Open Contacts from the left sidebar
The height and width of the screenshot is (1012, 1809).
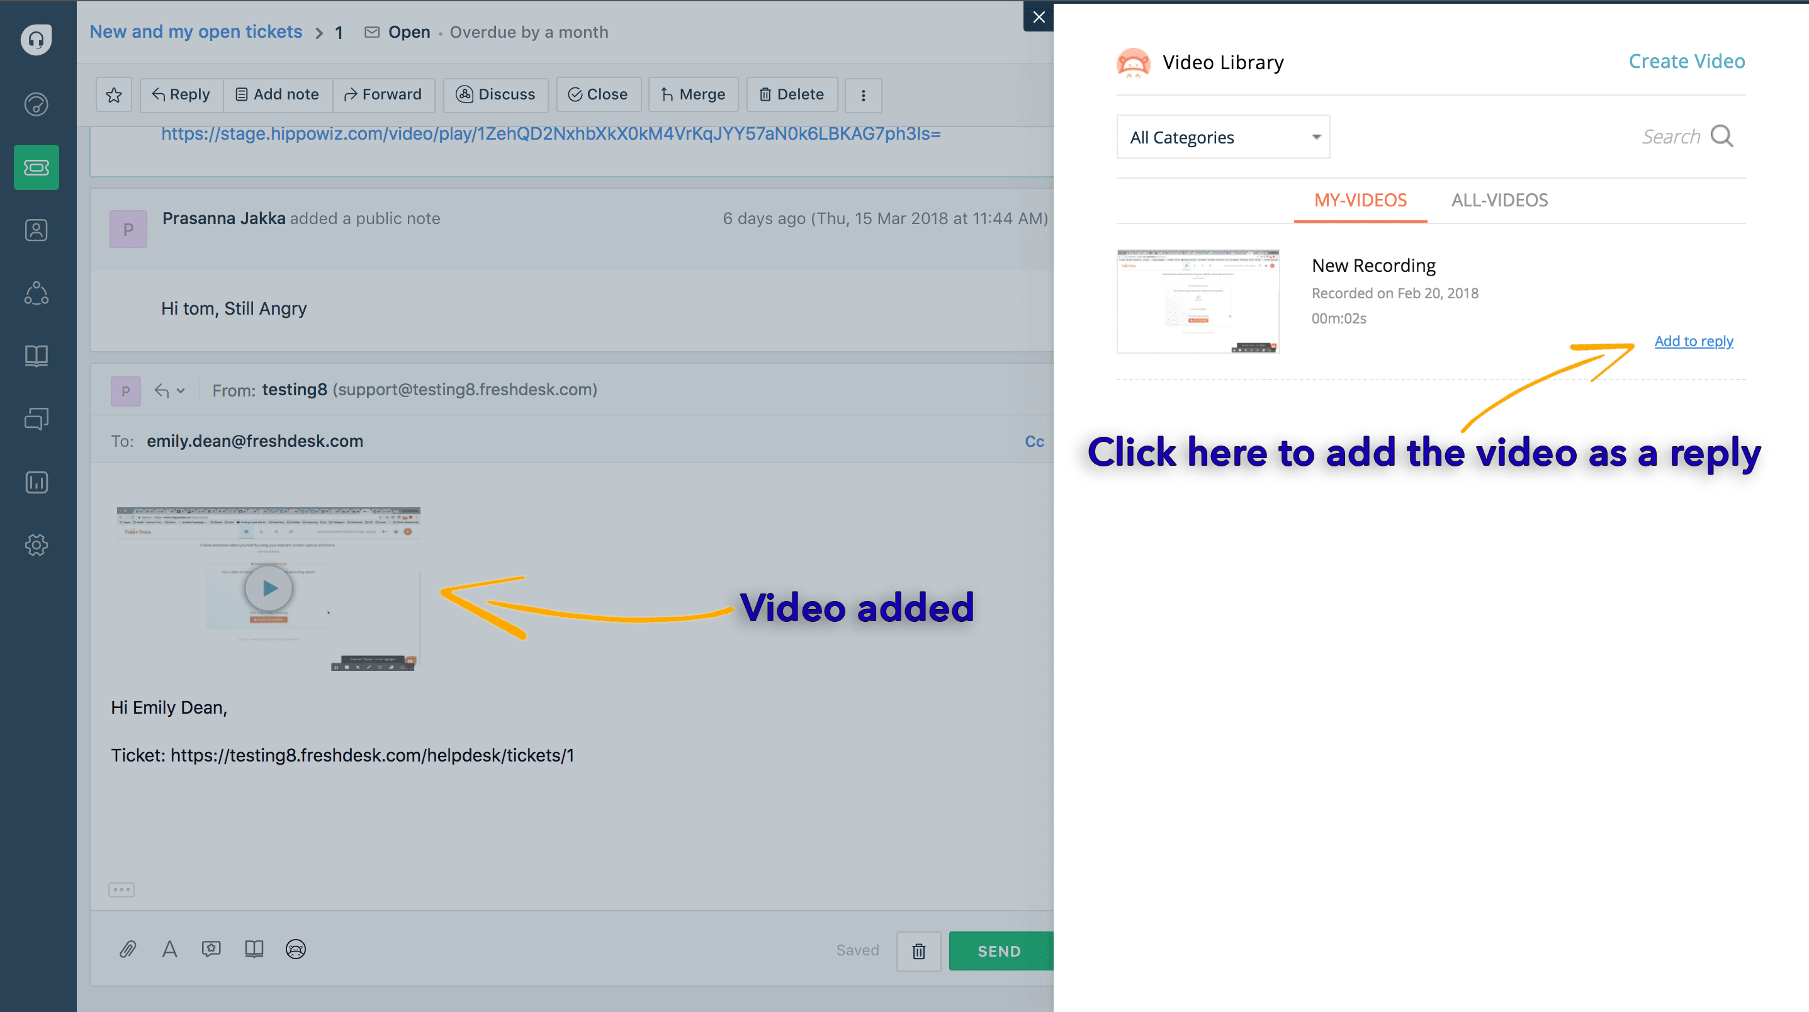coord(37,230)
